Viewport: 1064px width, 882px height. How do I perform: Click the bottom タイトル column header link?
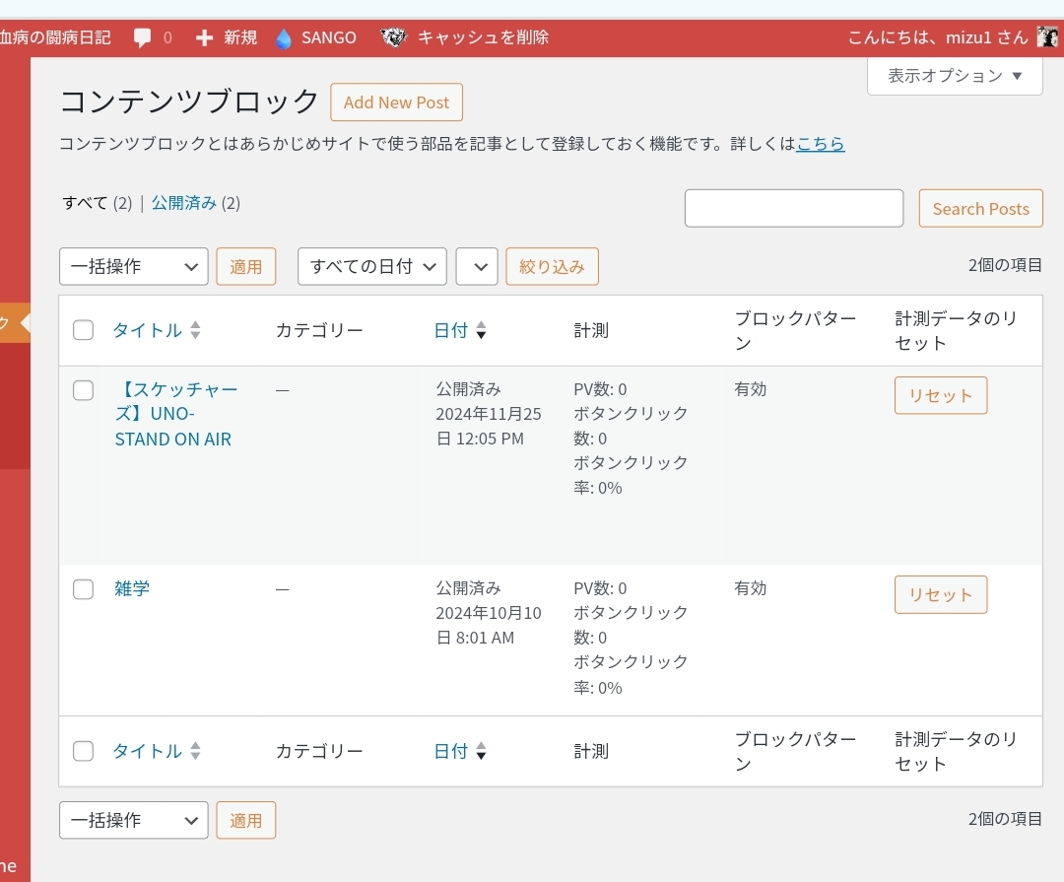pos(147,751)
